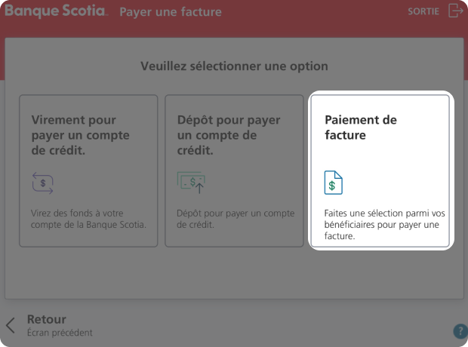The height and width of the screenshot is (347, 468).
Task: Click the Payer une facture title
Action: (171, 12)
